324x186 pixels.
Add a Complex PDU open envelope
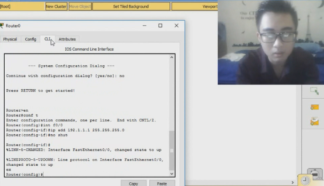coord(315,121)
